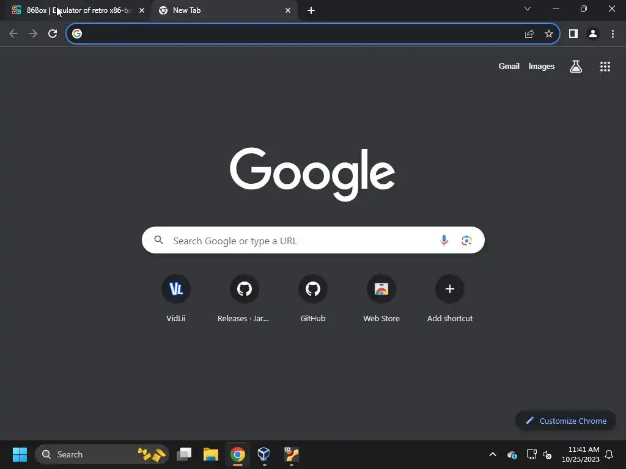Open the Google apps grid
This screenshot has width=626, height=469.
(x=605, y=67)
